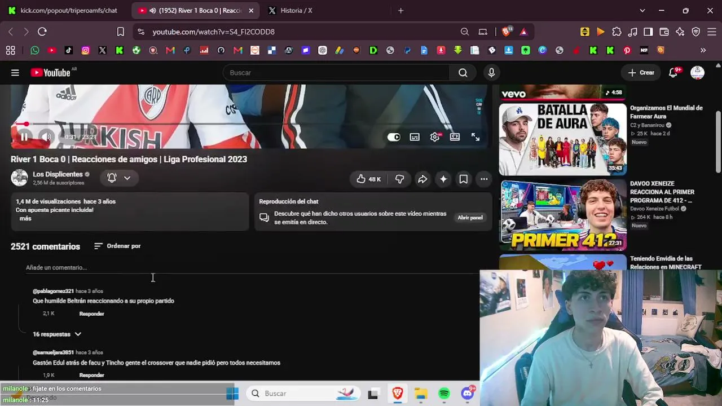Open File Explorer from the taskbar
Image resolution: width=722 pixels, height=406 pixels.
point(421,394)
